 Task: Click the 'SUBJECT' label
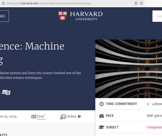pyautogui.click(x=112, y=127)
